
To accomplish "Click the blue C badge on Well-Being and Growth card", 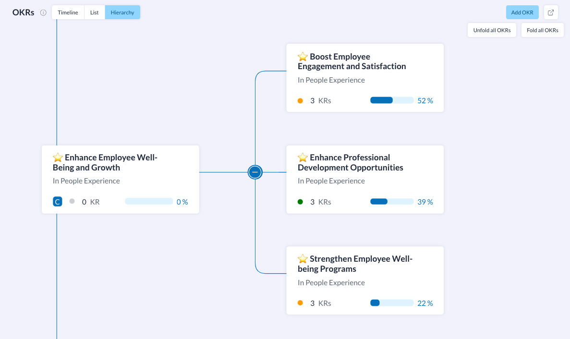I will tap(58, 202).
